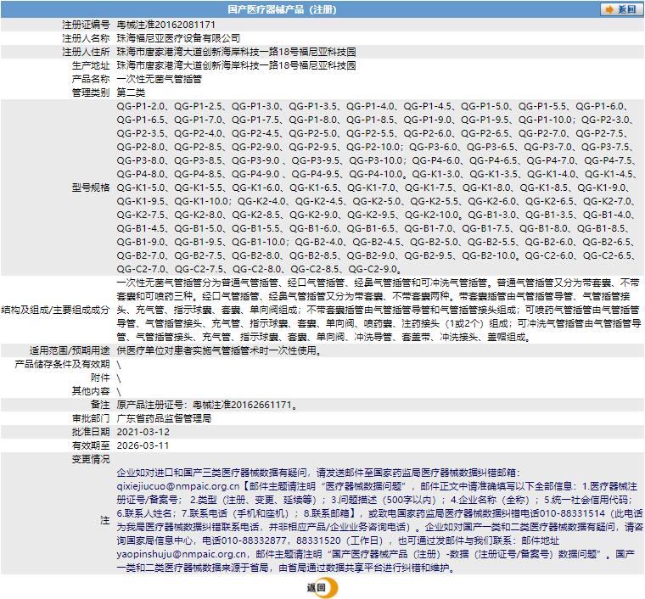645x599 pixels.
Task: Click the 结构及组成/主要组成成分 label
Action: (x=55, y=310)
